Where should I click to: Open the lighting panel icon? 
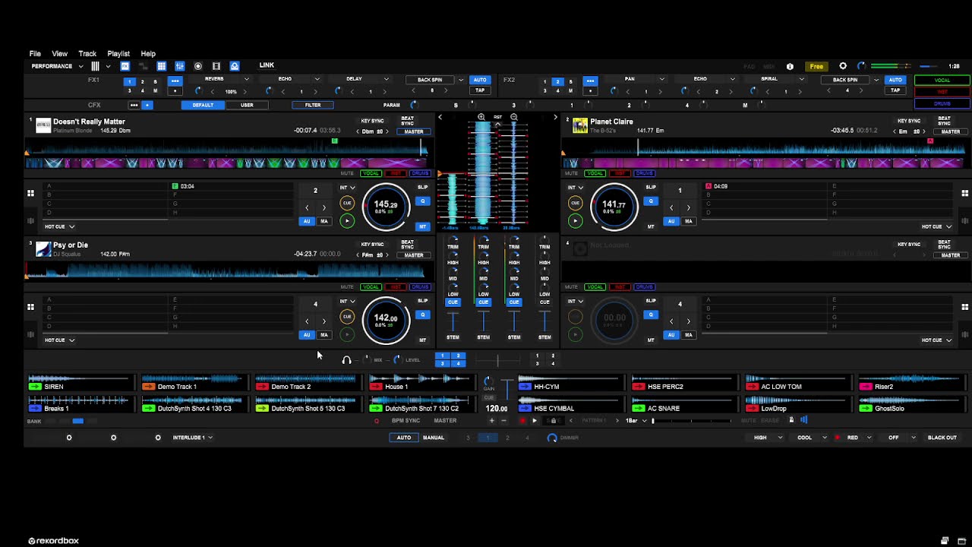[x=235, y=66]
